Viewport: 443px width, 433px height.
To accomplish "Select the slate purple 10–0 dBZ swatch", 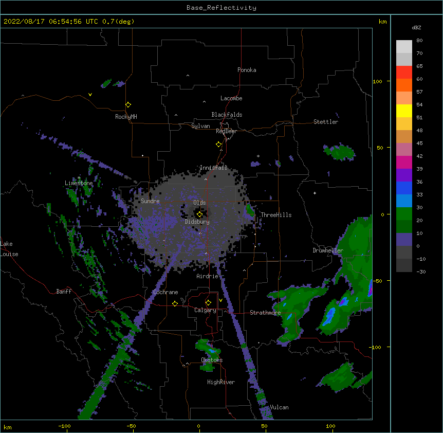I will coord(404,240).
